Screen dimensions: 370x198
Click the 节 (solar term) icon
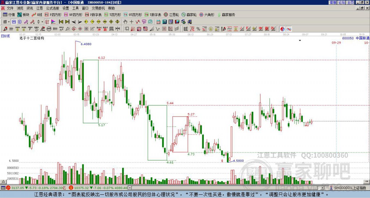point(144,22)
